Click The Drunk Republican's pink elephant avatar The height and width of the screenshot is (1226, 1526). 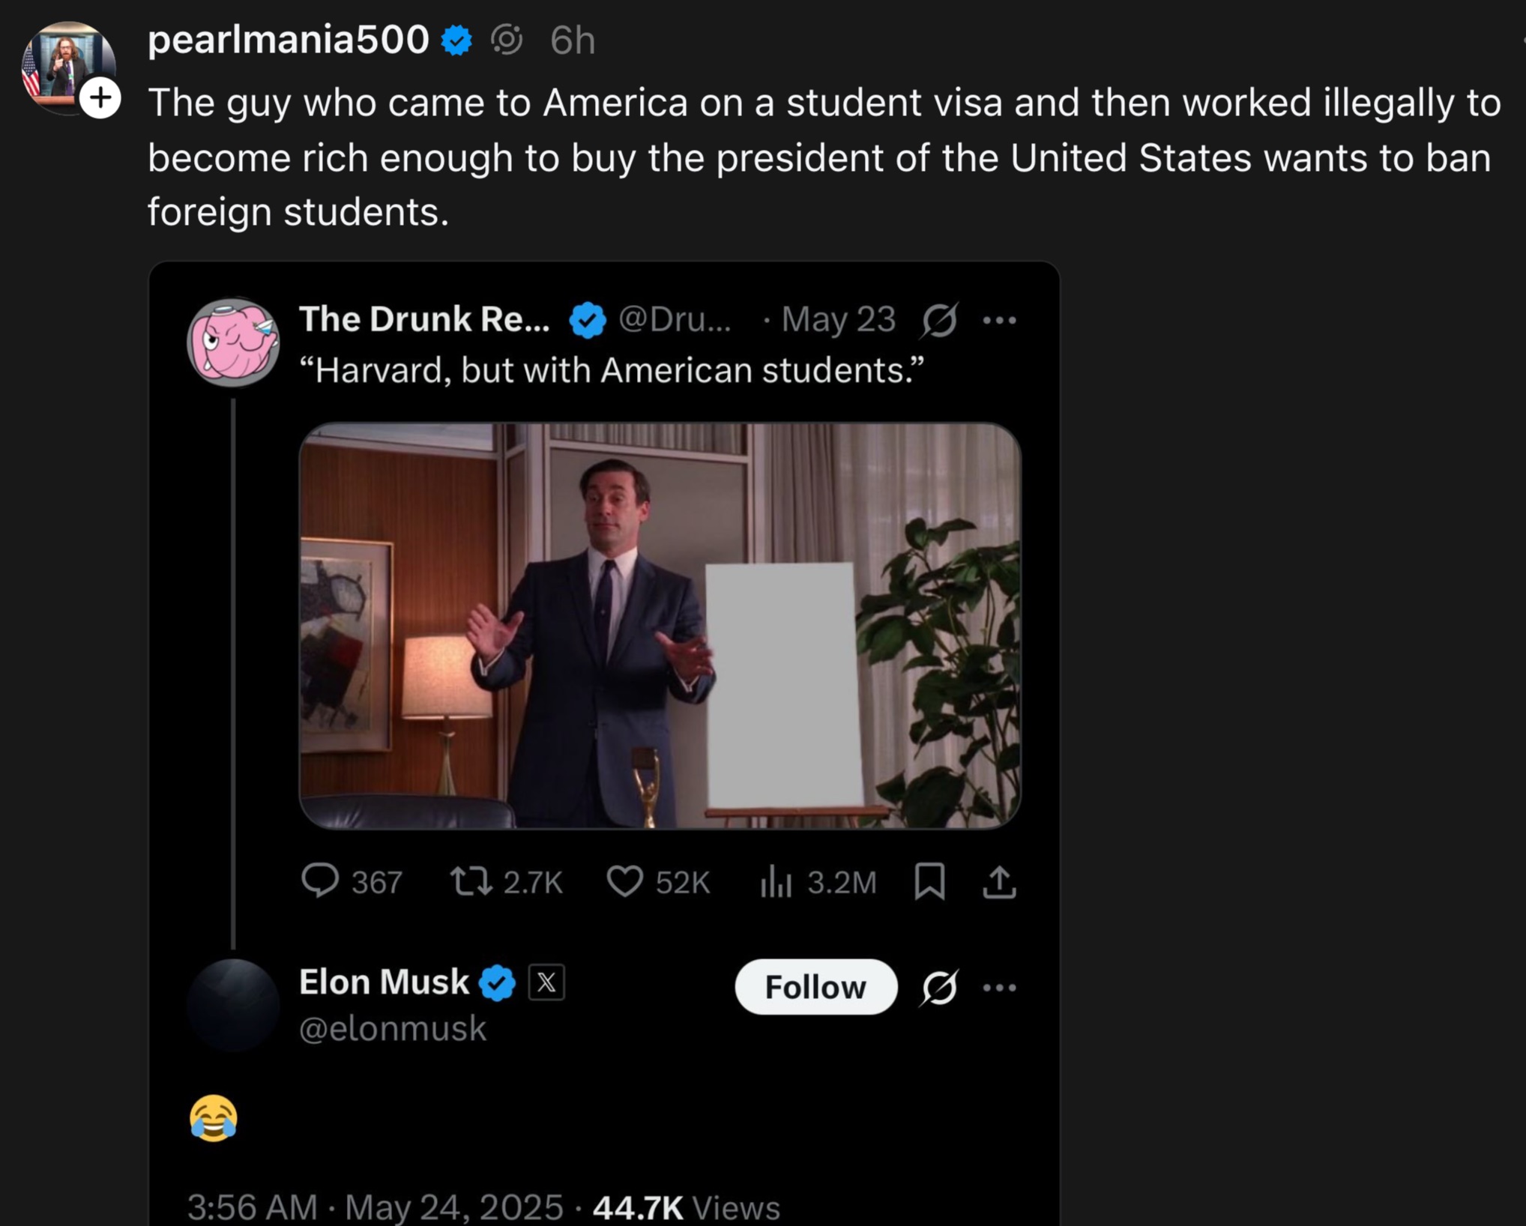(233, 342)
